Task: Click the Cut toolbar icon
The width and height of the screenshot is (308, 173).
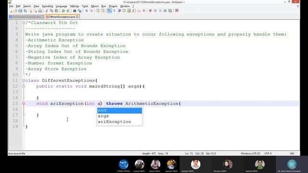Action: pyautogui.click(x=47, y=11)
